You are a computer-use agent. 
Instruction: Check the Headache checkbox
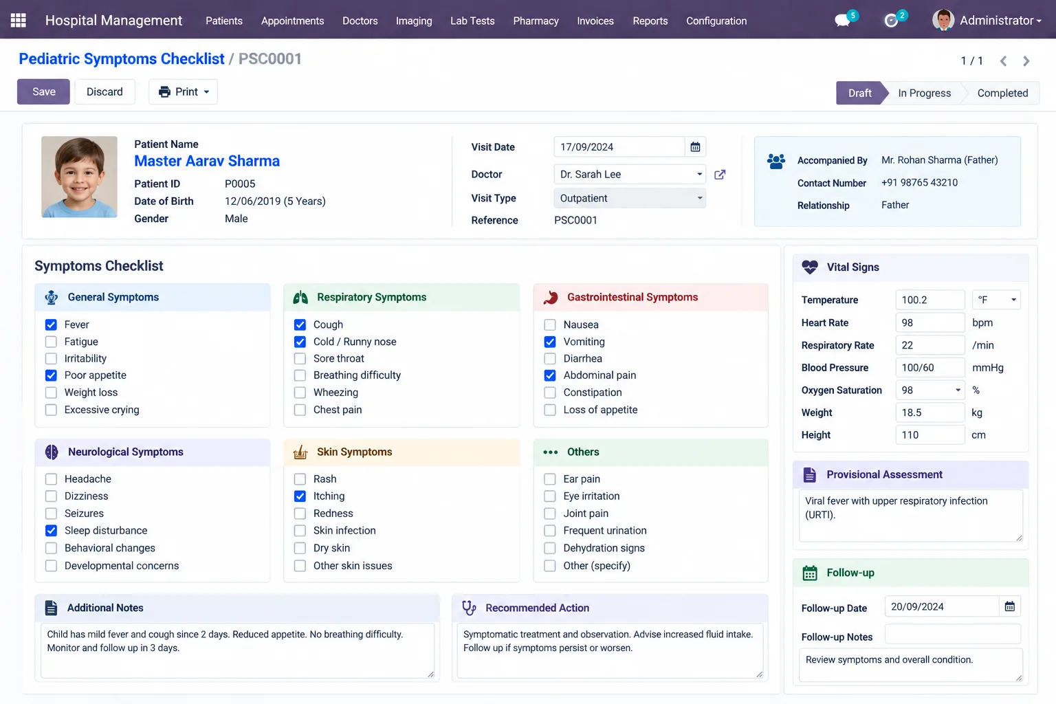coord(51,478)
